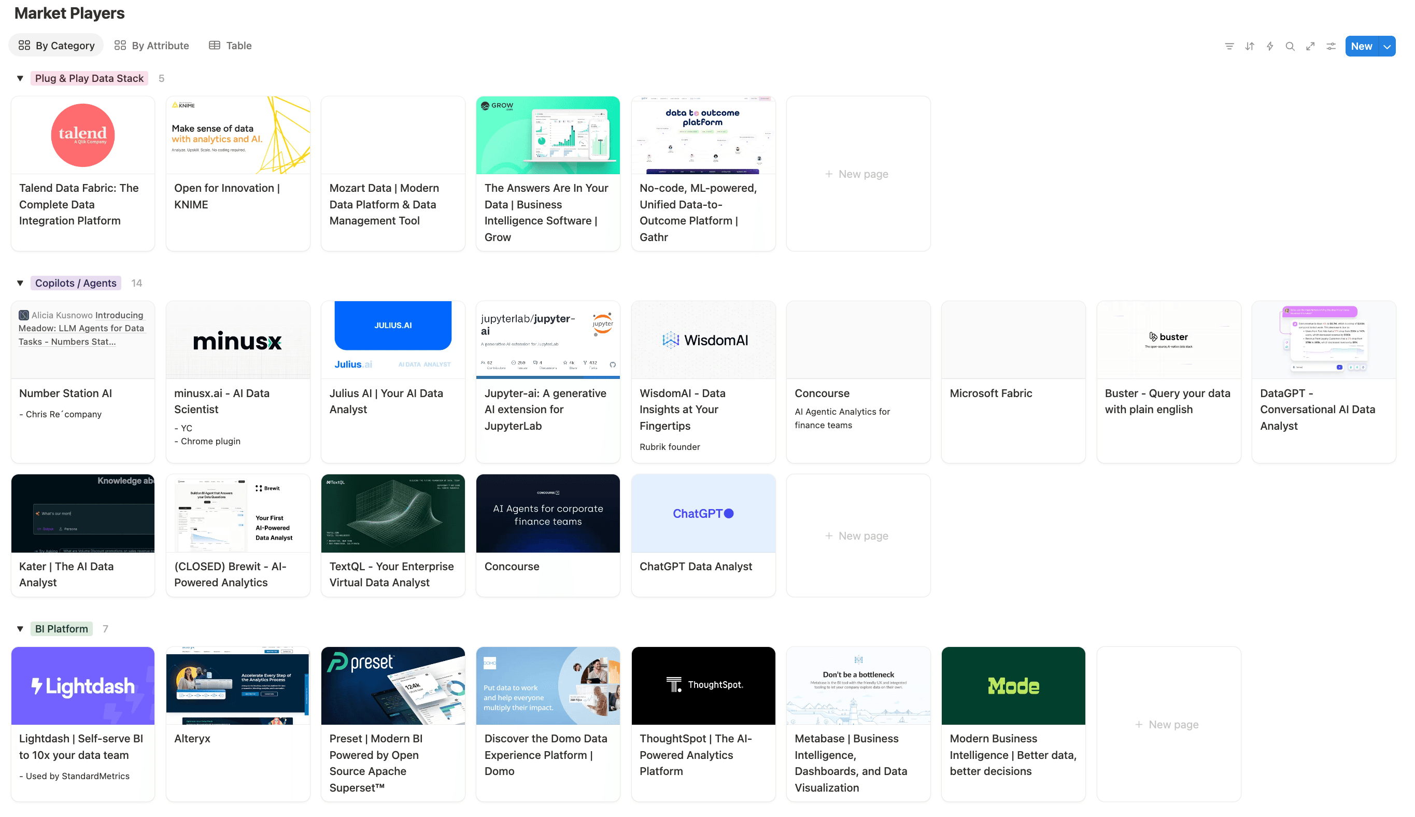Open Julius AI | Your AI Data Analyst title
Screen dimensions: 1415x817
click(x=386, y=401)
